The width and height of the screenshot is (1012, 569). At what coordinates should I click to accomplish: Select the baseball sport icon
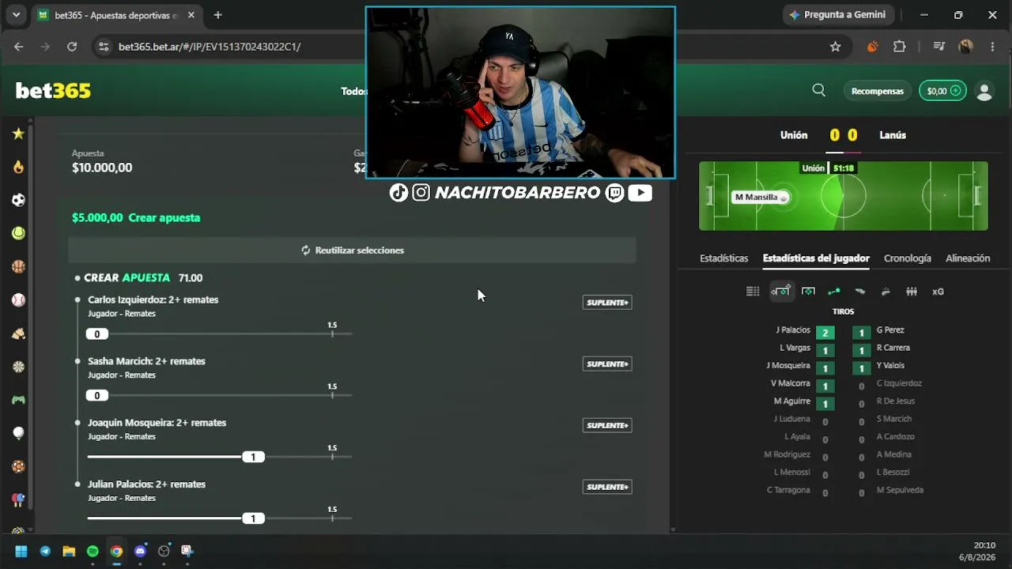coord(18,300)
